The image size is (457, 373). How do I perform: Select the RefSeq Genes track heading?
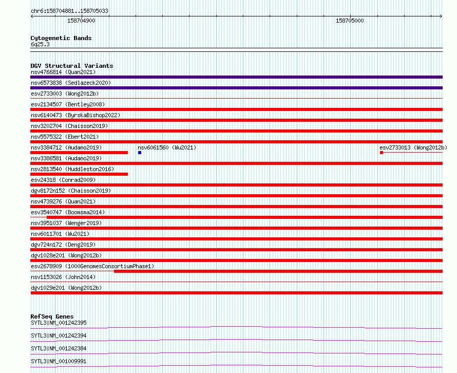[x=52, y=316]
